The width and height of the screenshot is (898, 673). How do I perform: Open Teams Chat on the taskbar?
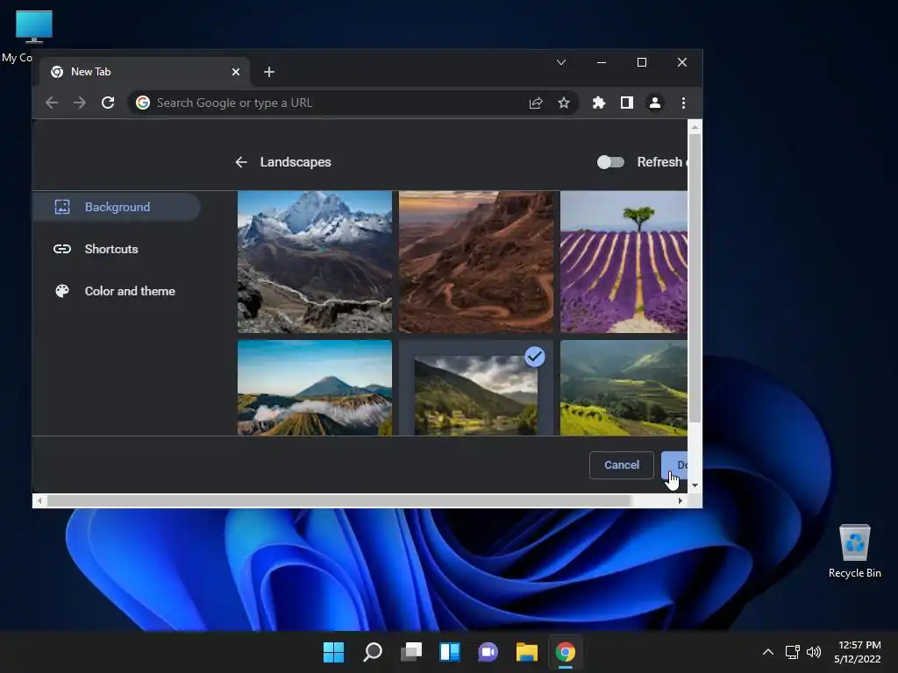coord(488,652)
